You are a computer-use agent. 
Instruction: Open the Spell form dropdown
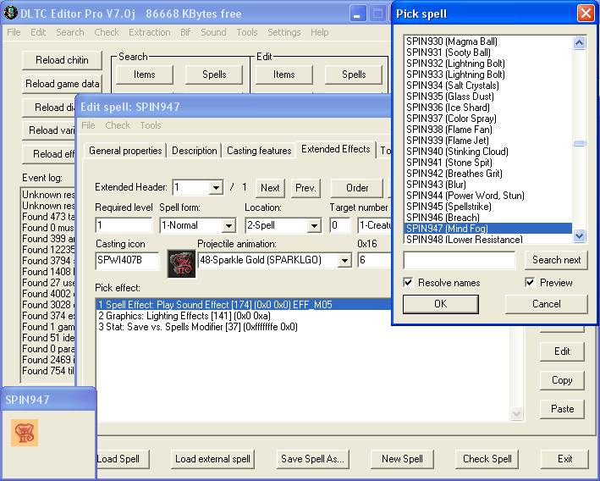(228, 225)
